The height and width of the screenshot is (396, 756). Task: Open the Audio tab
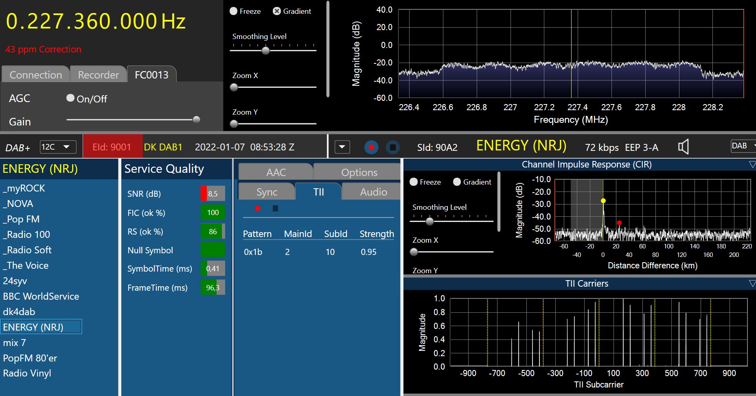click(x=373, y=192)
